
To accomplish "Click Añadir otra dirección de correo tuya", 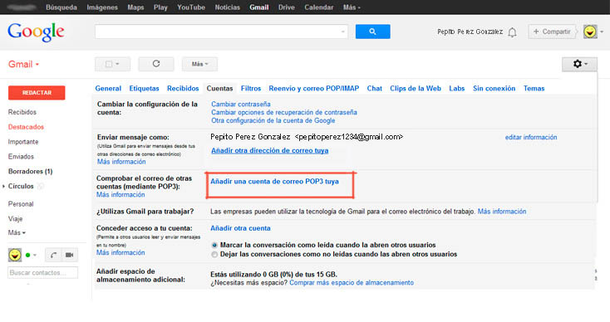I will pos(269,150).
